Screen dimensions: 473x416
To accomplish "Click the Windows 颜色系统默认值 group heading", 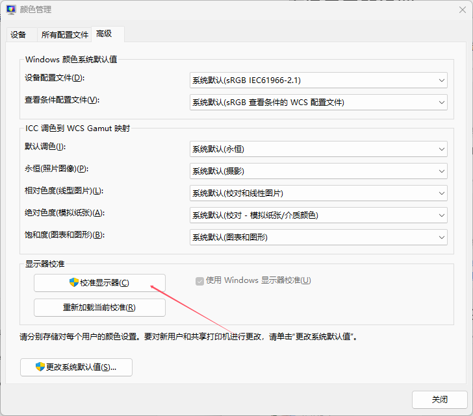I will click(x=71, y=59).
